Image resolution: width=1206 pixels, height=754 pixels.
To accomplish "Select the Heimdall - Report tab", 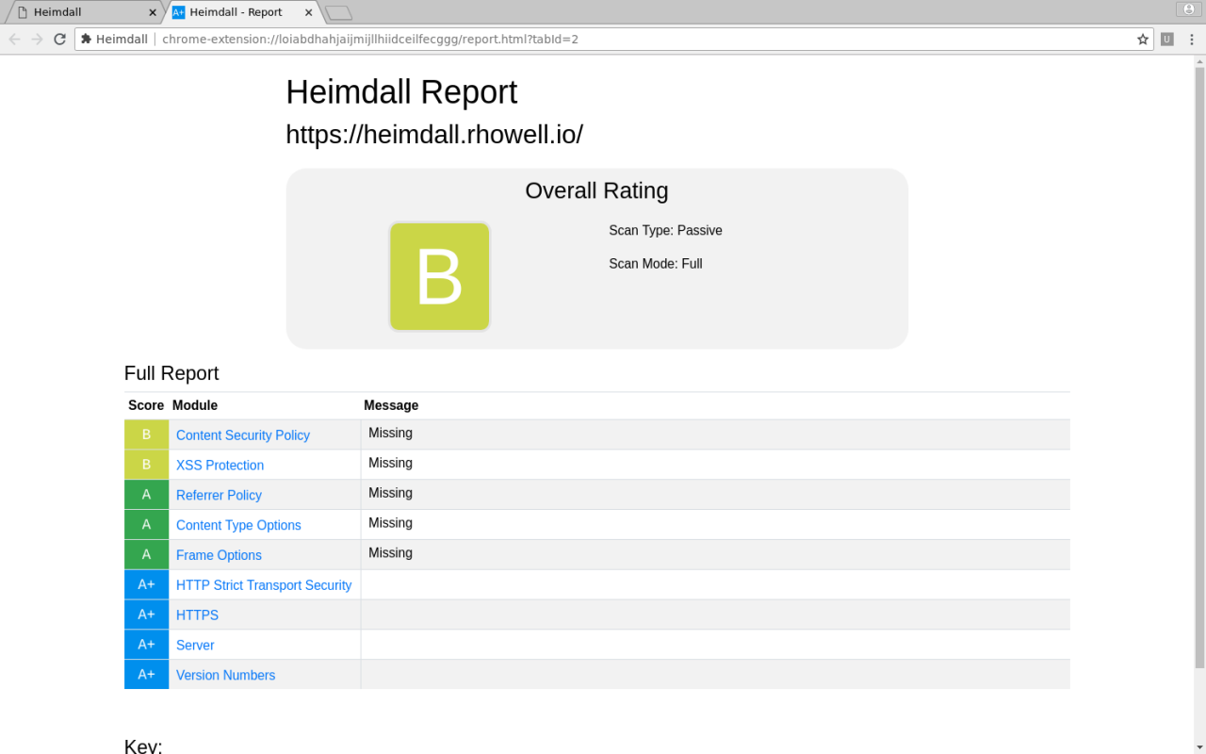I will click(x=236, y=12).
